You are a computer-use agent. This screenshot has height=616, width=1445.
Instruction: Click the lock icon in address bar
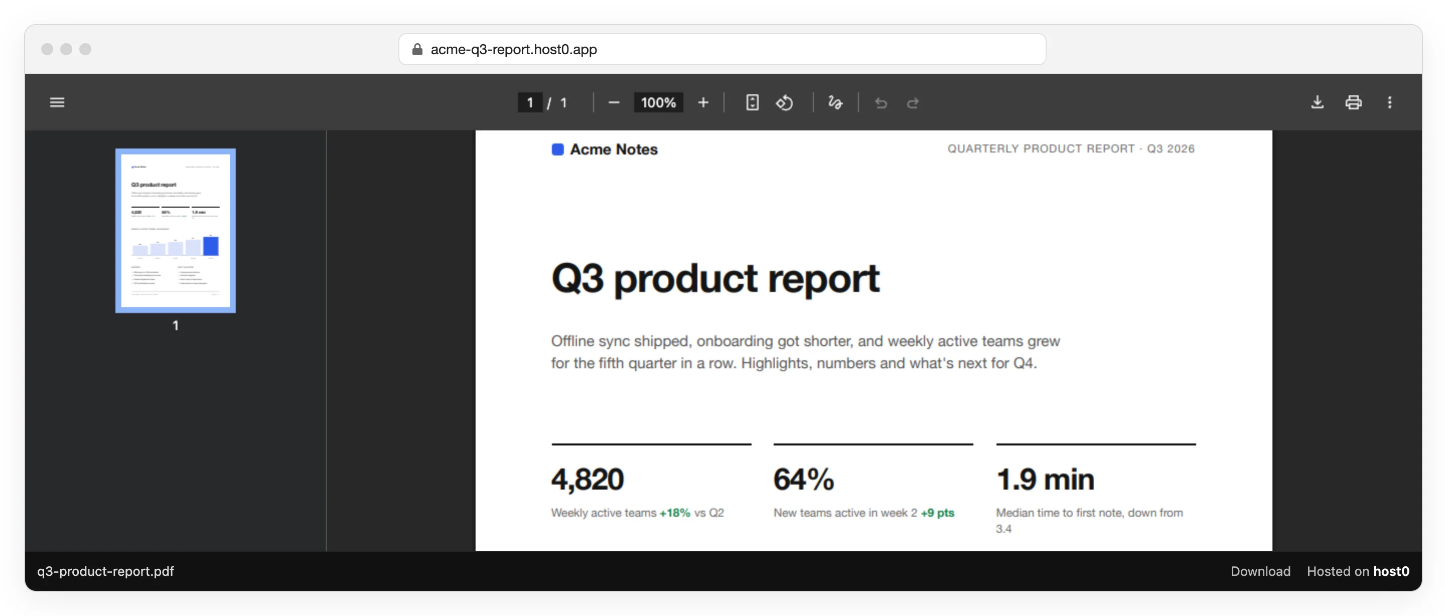coord(417,49)
